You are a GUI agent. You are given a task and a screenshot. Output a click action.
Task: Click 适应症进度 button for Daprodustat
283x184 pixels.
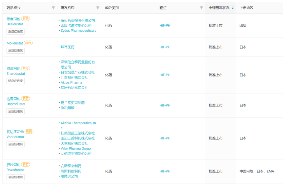pyautogui.click(x=15, y=111)
